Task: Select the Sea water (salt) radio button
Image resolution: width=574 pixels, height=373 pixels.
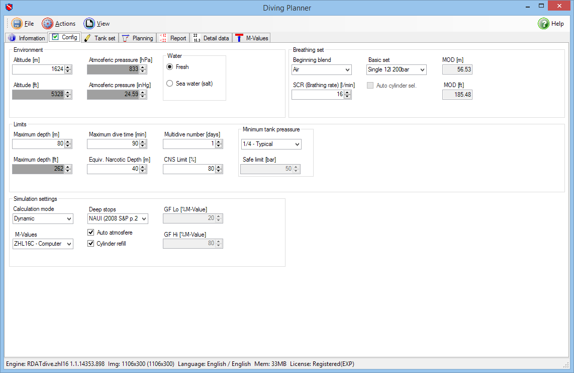Action: [169, 83]
